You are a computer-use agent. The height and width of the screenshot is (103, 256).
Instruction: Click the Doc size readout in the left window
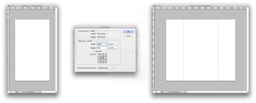point(28,92)
